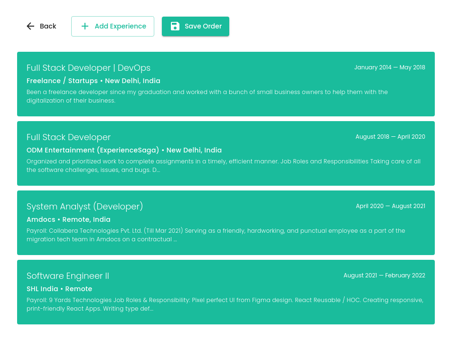The width and height of the screenshot is (450, 351).
Task: Click the April 2020 — August 2021 date range
Action: tap(391, 206)
